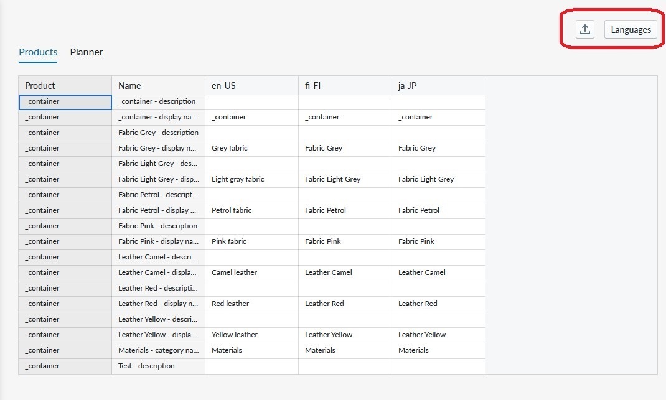Click the ja-JP 'Fabric Pink' cell
Viewport: 666px width, 400px height.
[438, 241]
